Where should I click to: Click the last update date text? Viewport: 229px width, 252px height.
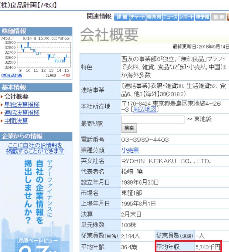(x=200, y=46)
